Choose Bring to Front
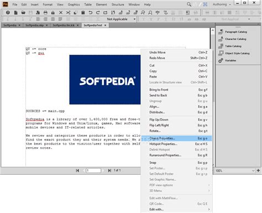Image resolution: width=262 pixels, height=213 pixels. click(x=177, y=90)
